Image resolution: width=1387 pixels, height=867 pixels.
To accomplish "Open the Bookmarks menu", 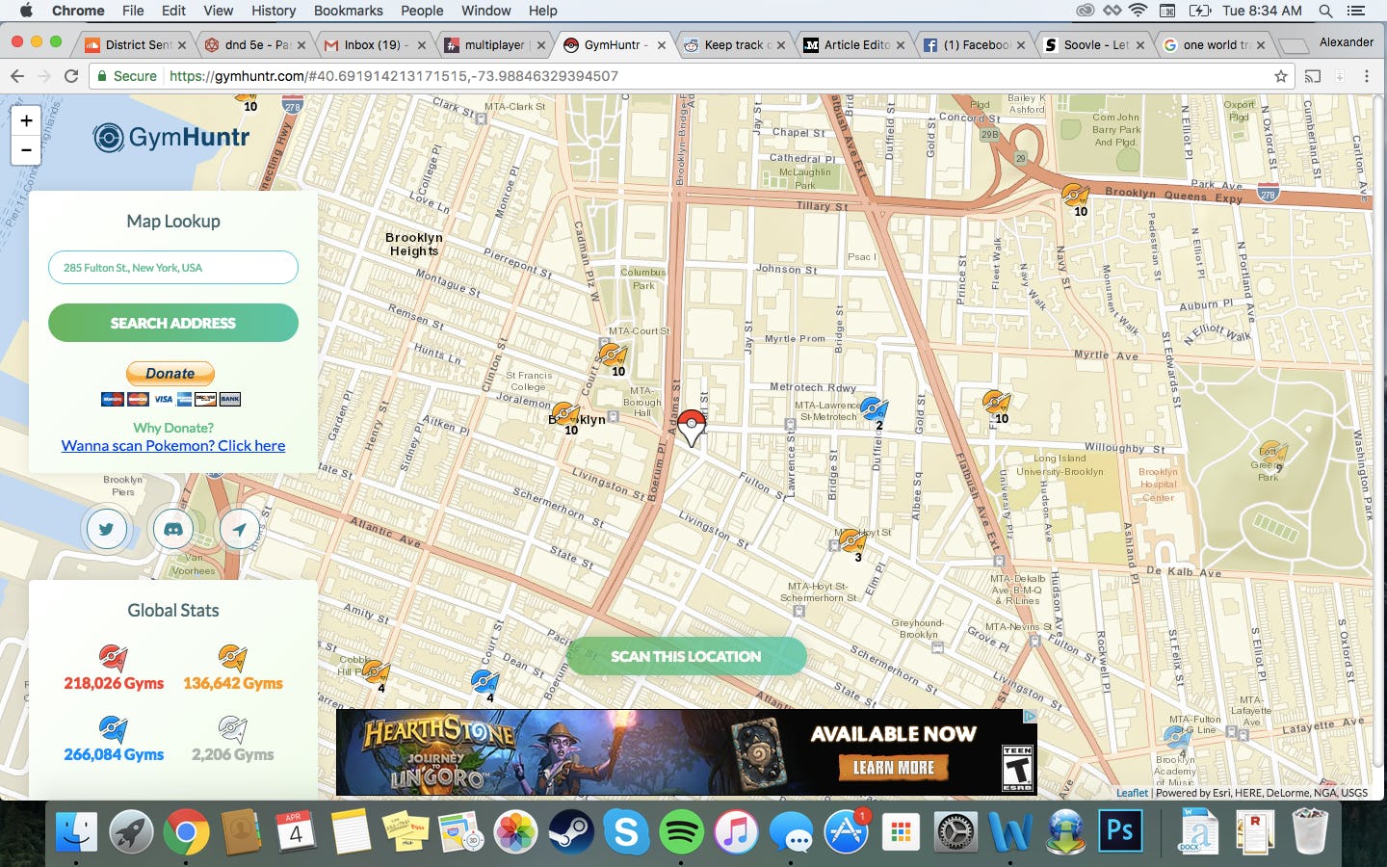I will pos(348,11).
